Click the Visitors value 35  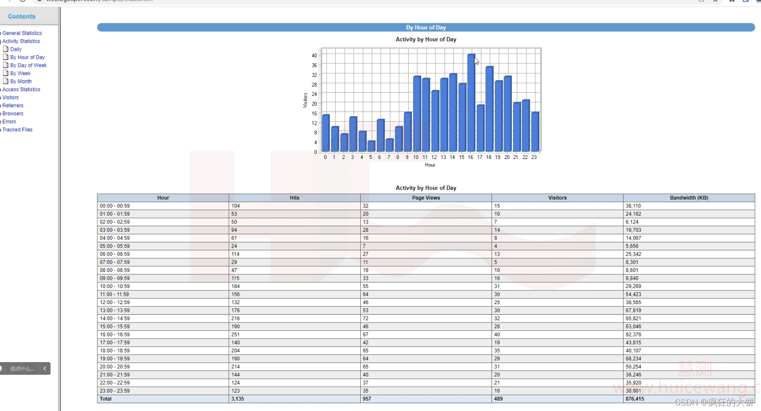coord(497,351)
